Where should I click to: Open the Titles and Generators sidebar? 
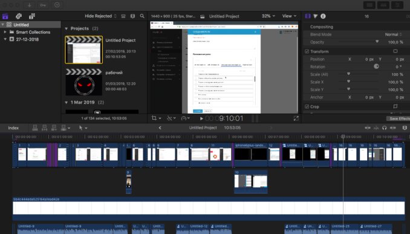click(32, 16)
